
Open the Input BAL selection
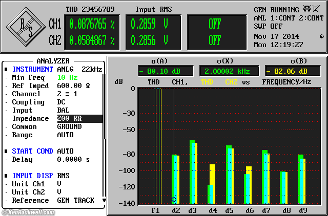pyautogui.click(x=64, y=110)
